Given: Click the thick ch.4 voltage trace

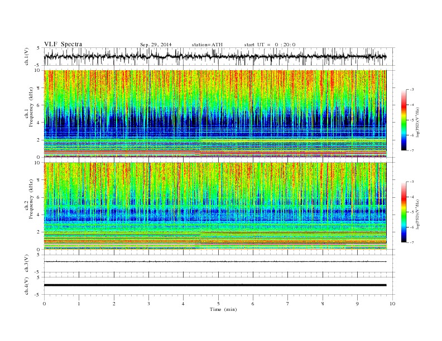Looking at the screenshot, I should tap(215, 285).
